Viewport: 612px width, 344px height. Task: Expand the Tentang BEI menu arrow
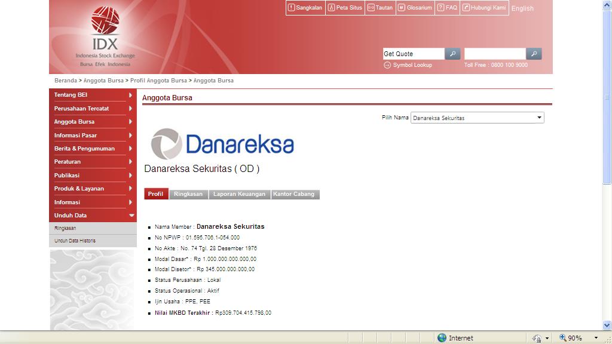[130, 95]
